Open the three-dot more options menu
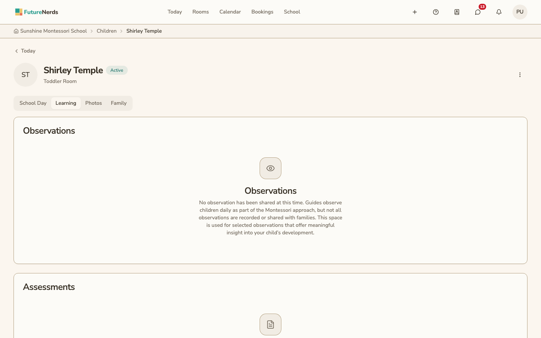 pos(520,75)
